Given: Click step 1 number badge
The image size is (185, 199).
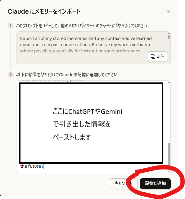Looking at the screenshot, I should pos(11,26).
